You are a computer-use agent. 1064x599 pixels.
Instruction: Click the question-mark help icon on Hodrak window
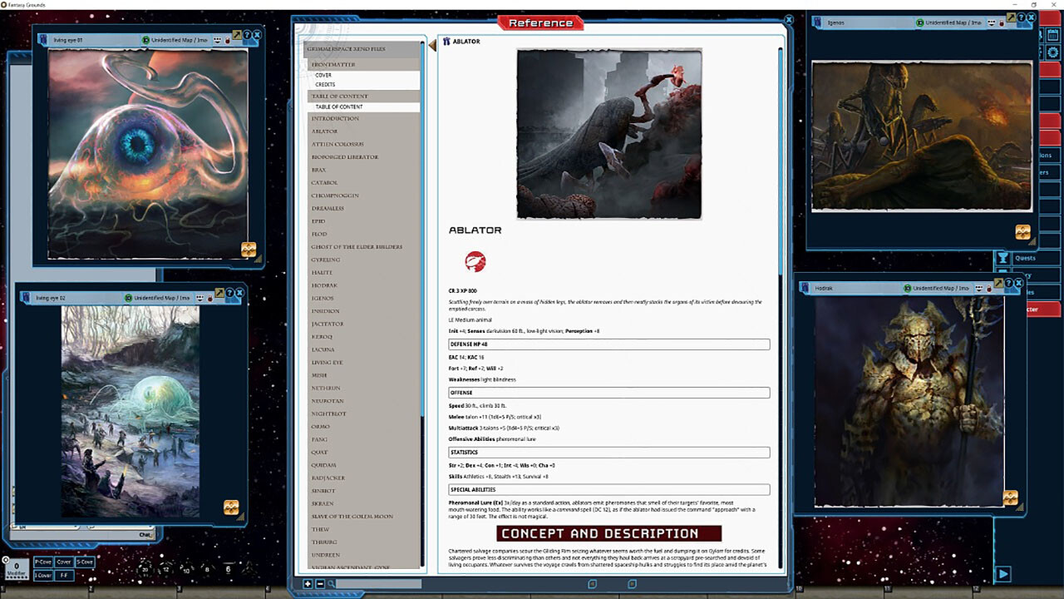pos(1008,284)
